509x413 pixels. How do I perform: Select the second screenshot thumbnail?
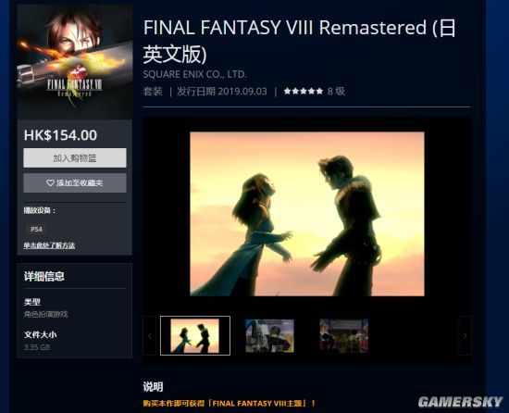pos(269,336)
